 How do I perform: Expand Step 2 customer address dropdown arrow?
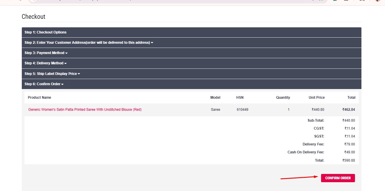click(152, 43)
